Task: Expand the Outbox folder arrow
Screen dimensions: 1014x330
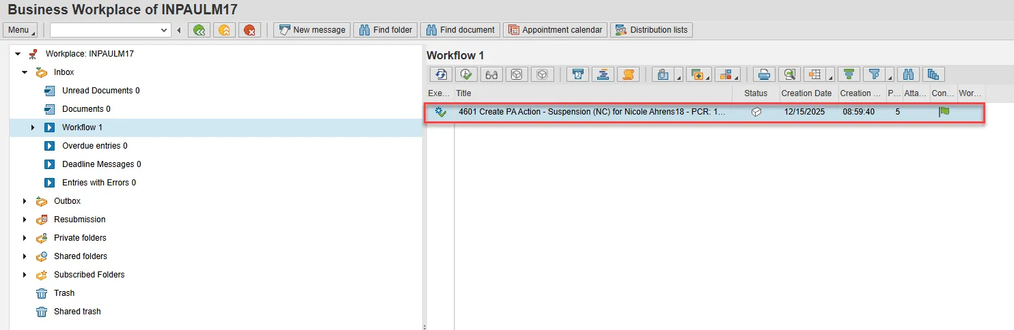Action: pos(25,201)
